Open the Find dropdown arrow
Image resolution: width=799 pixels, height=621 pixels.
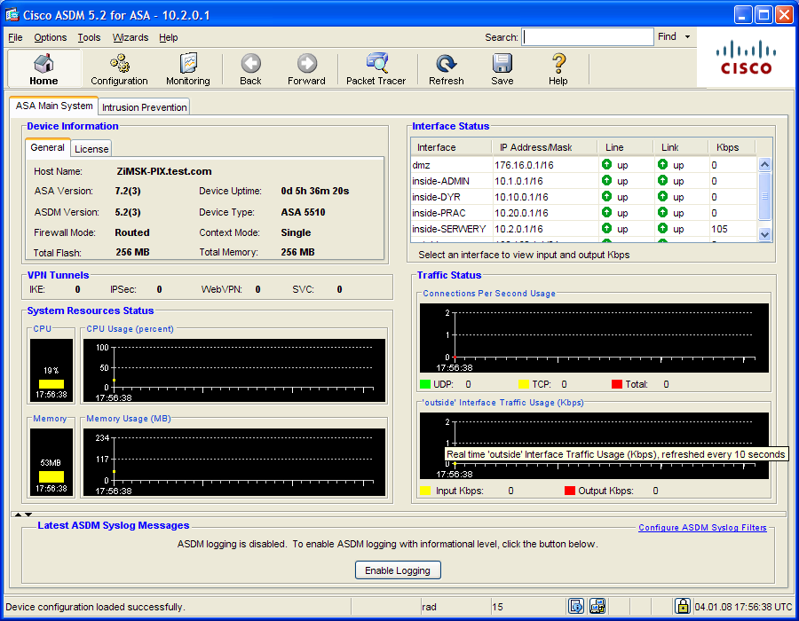(687, 36)
